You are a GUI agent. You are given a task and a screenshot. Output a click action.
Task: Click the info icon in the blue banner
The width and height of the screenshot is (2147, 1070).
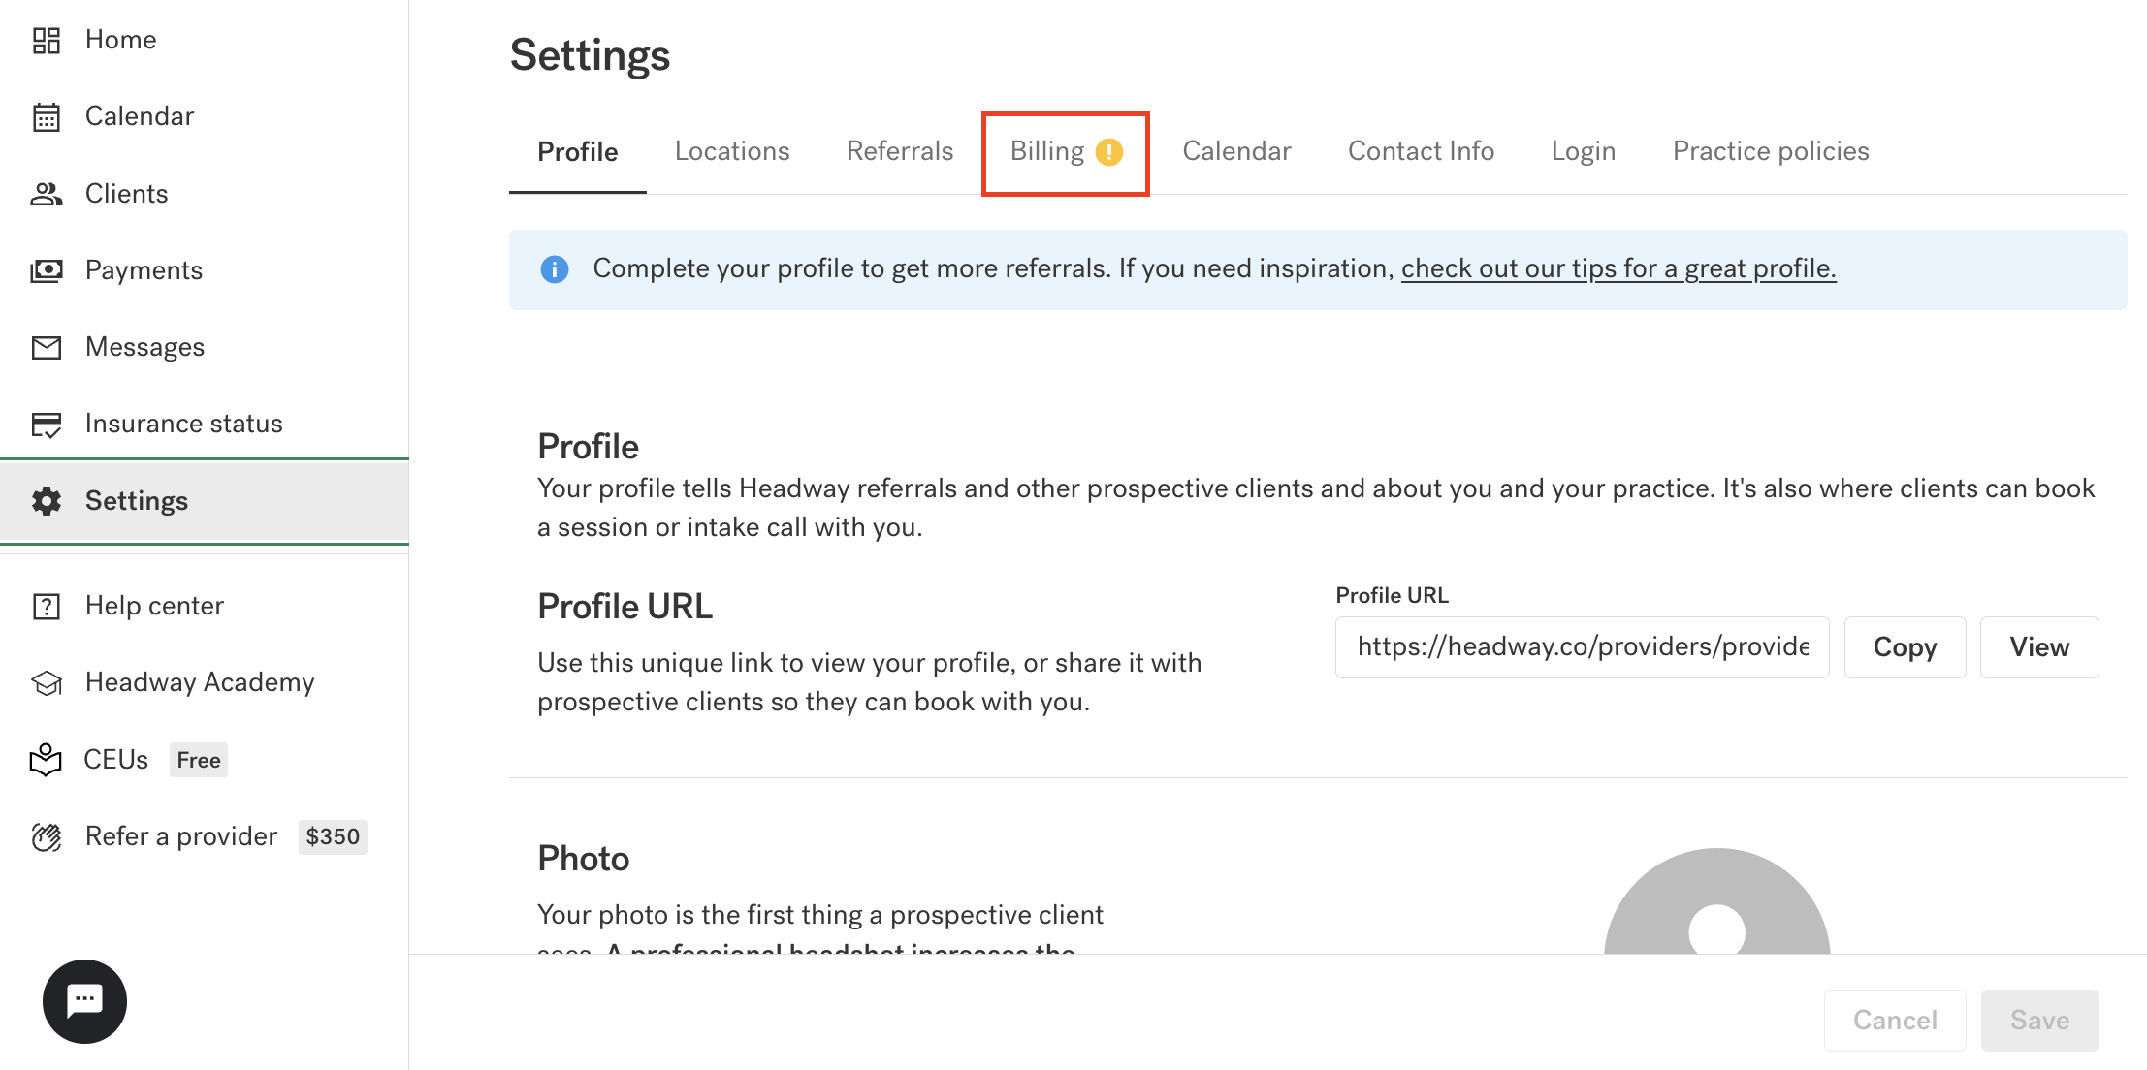tap(554, 269)
